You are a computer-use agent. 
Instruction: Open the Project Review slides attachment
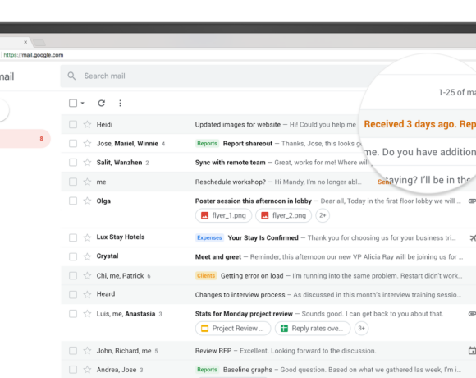coord(233,328)
